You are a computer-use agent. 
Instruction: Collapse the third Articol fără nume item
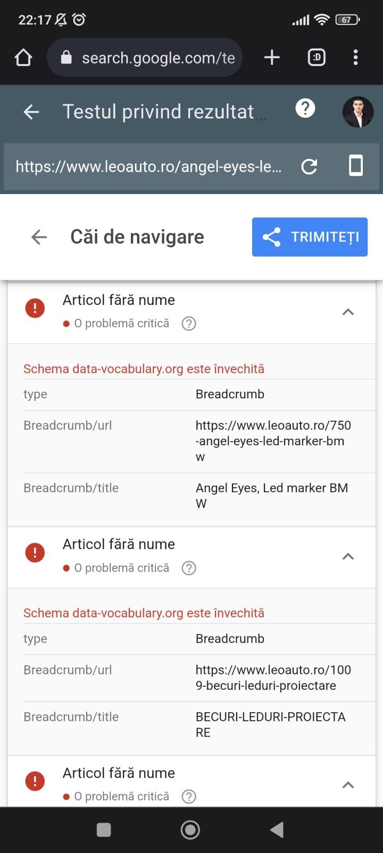pyautogui.click(x=348, y=785)
